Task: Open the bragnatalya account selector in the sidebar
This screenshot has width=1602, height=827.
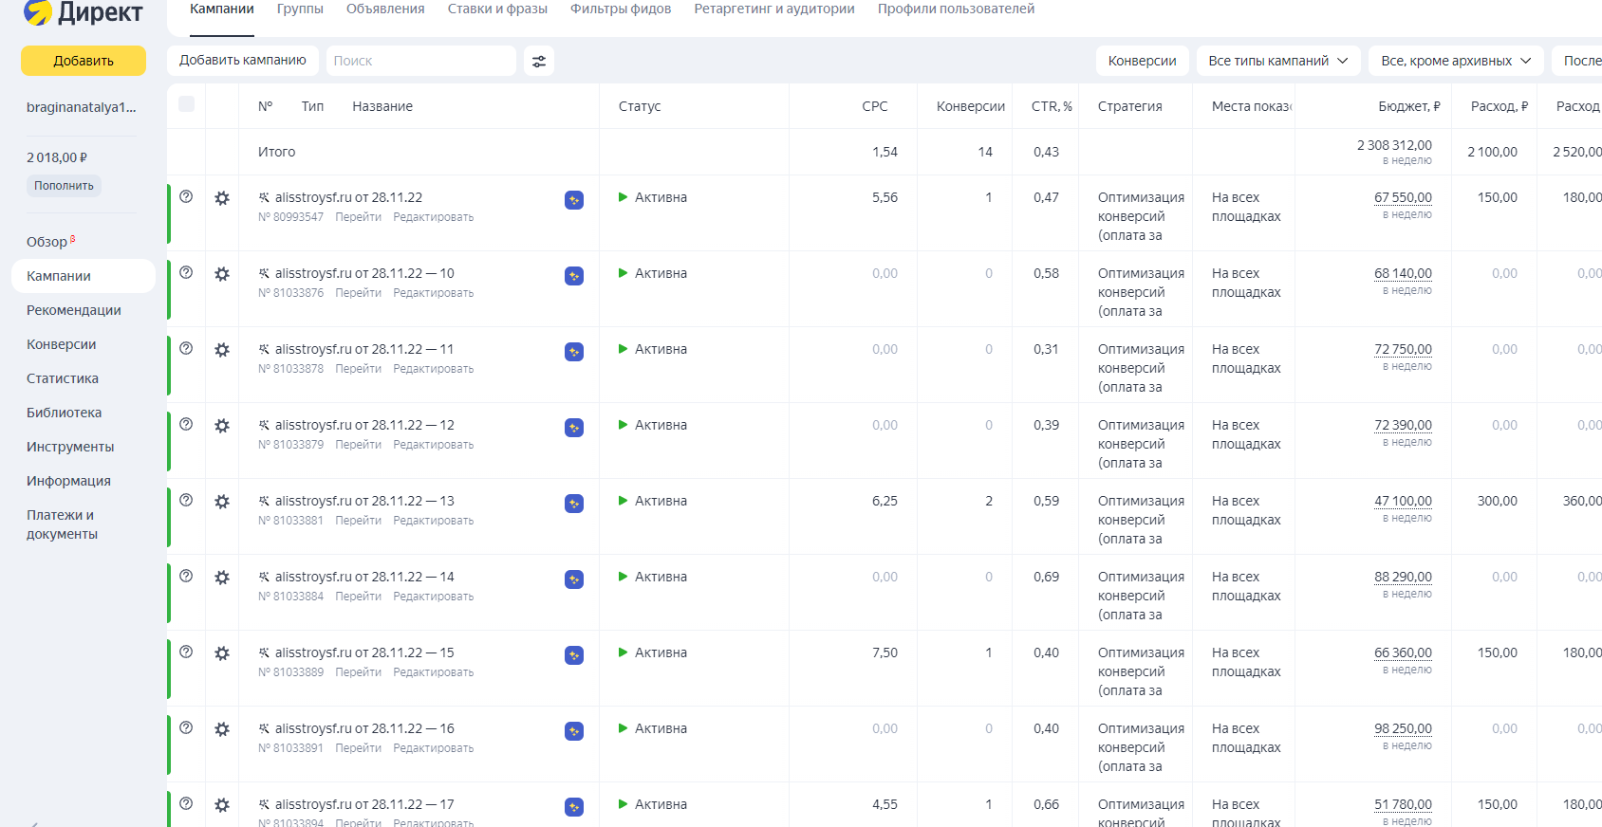Action: (82, 107)
